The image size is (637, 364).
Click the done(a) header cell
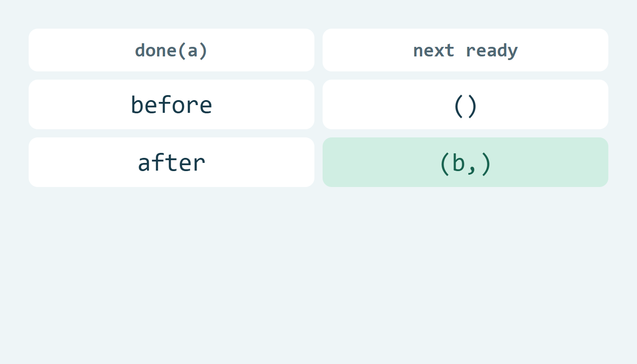click(x=172, y=50)
